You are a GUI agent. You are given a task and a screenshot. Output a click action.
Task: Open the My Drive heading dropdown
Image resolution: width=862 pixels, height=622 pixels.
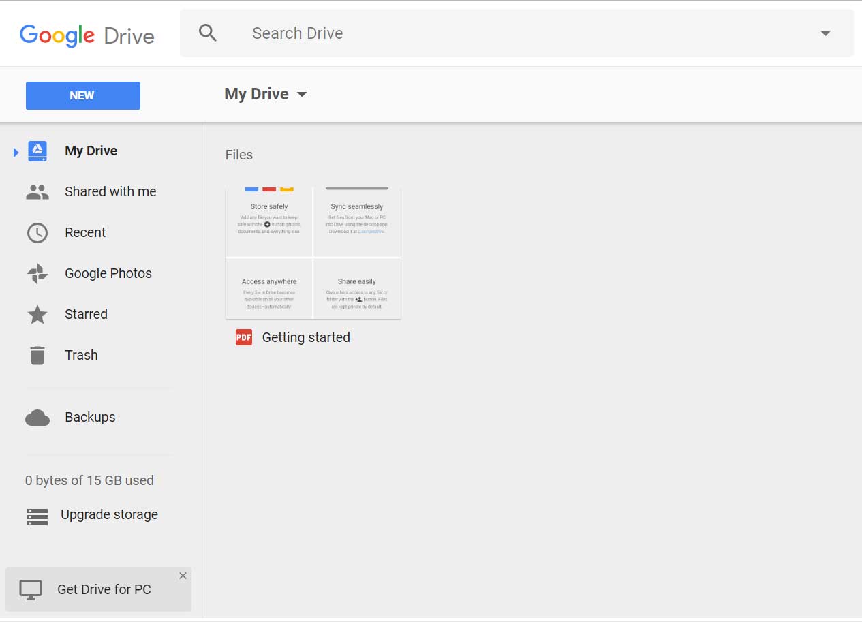click(x=303, y=94)
